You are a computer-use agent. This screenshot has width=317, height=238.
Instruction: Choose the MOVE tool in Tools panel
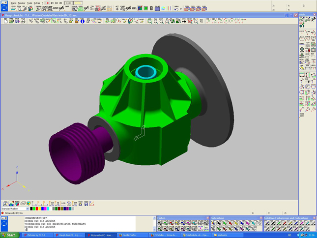(x=308, y=55)
